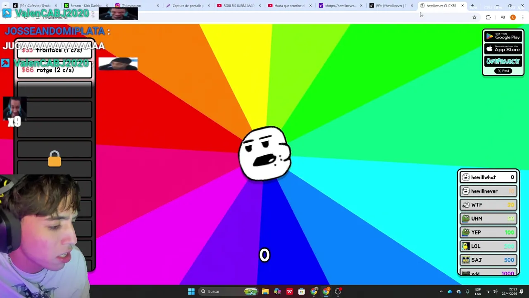The height and width of the screenshot is (298, 529).
Task: Buy the trollface upgrade
Action: [55, 50]
